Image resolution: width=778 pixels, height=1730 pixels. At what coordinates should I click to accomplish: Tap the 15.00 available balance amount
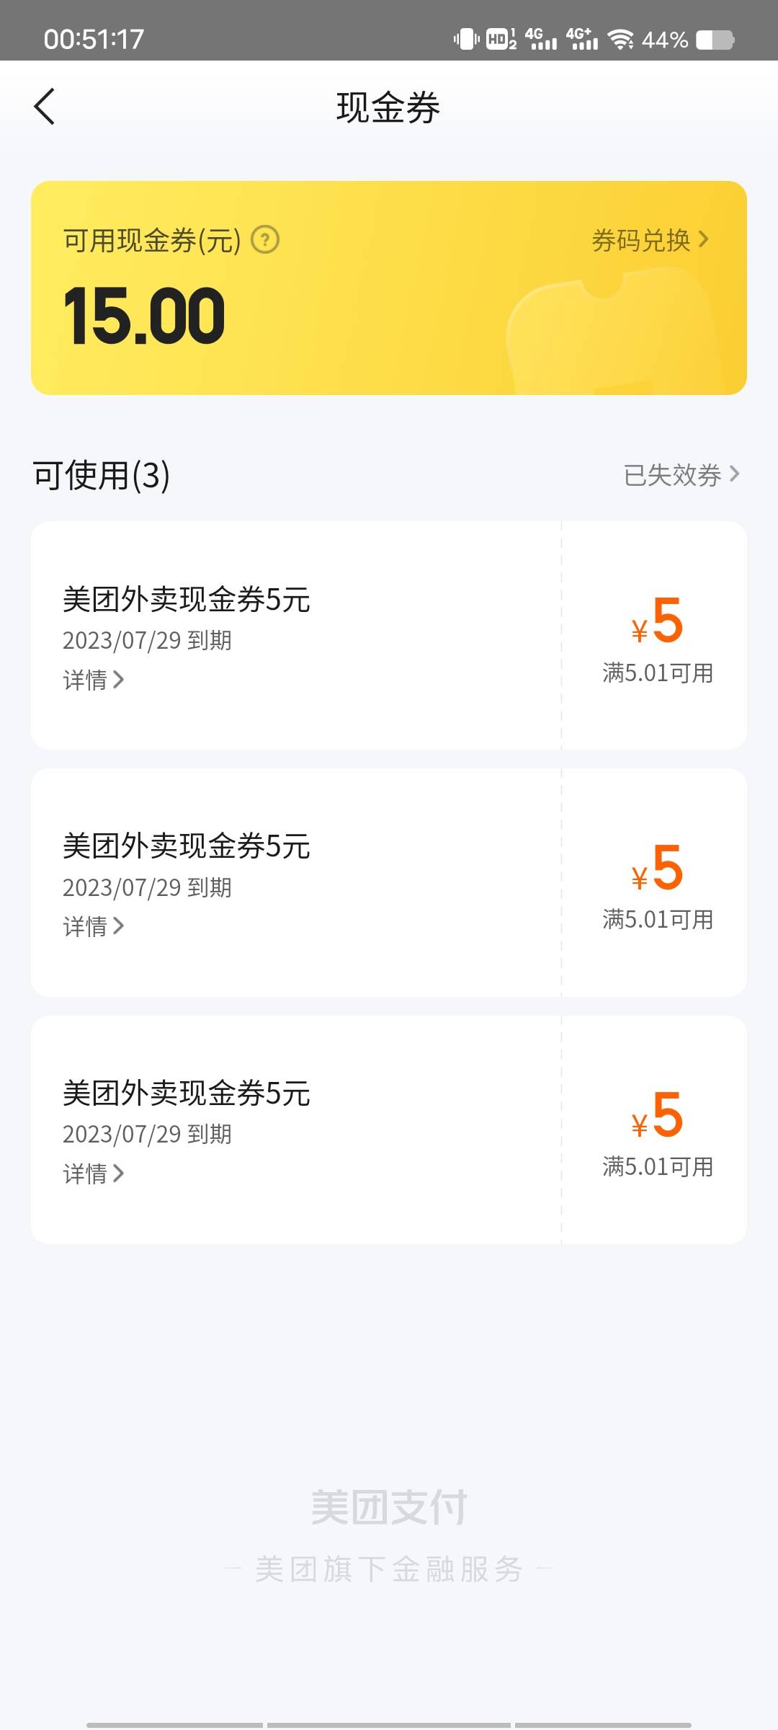coord(145,316)
